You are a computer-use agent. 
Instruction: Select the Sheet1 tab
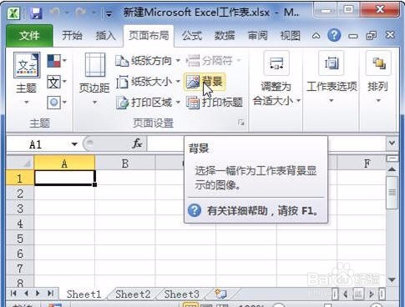(x=84, y=294)
